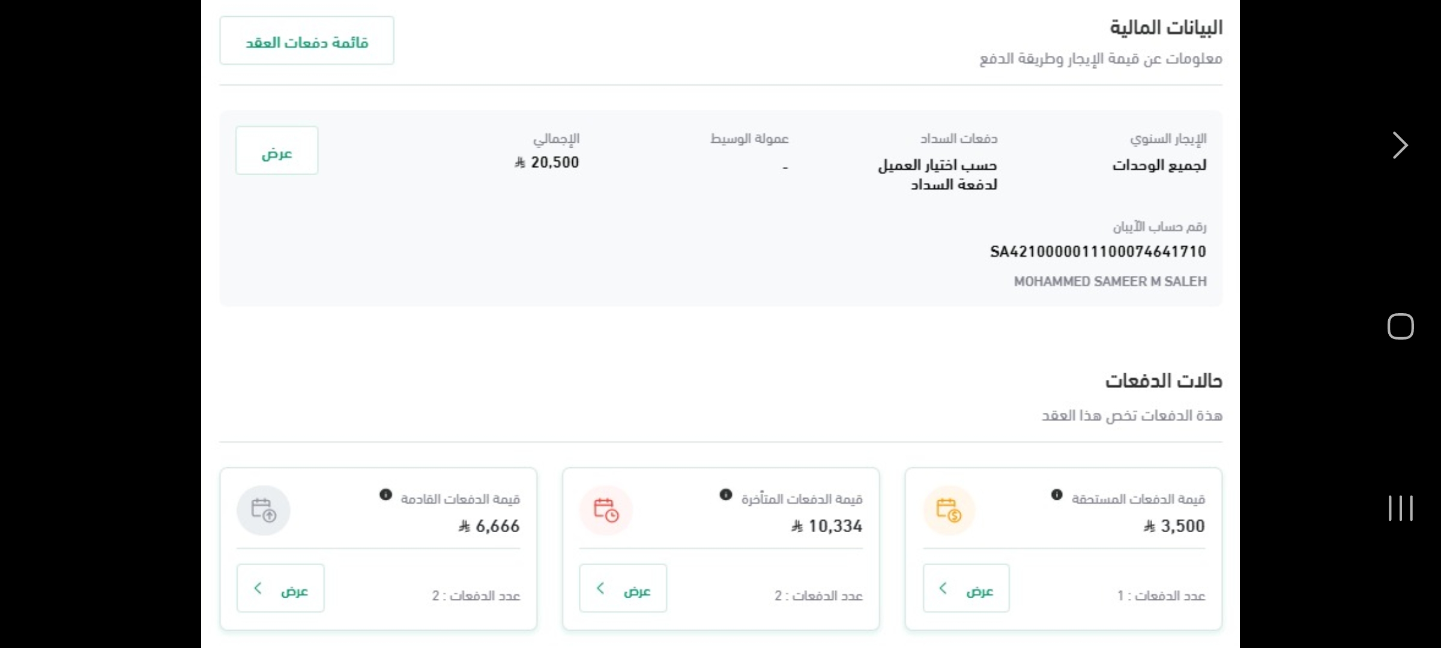The image size is (1441, 648).
Task: Click the late payments red calendar-clock icon
Action: point(606,510)
